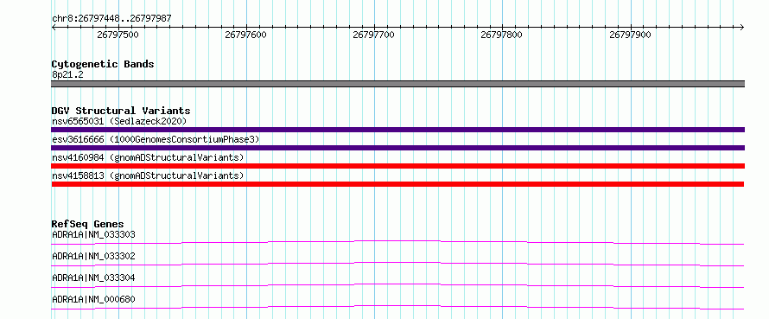Open variant nsv4160984 gnomAD label
Viewport: 769px width, 319px height.
[148, 157]
